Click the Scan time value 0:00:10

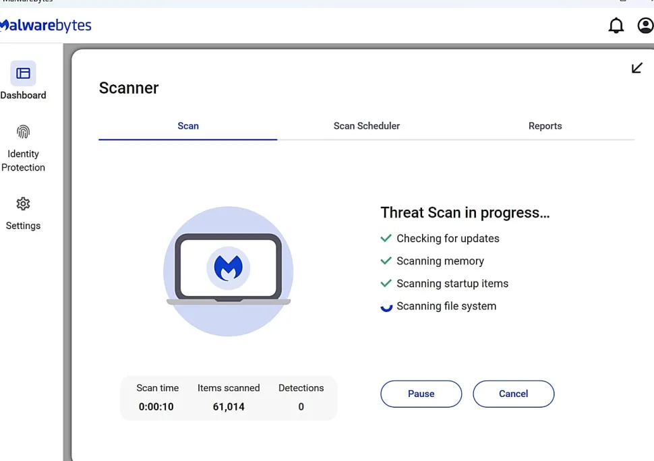pyautogui.click(x=156, y=407)
